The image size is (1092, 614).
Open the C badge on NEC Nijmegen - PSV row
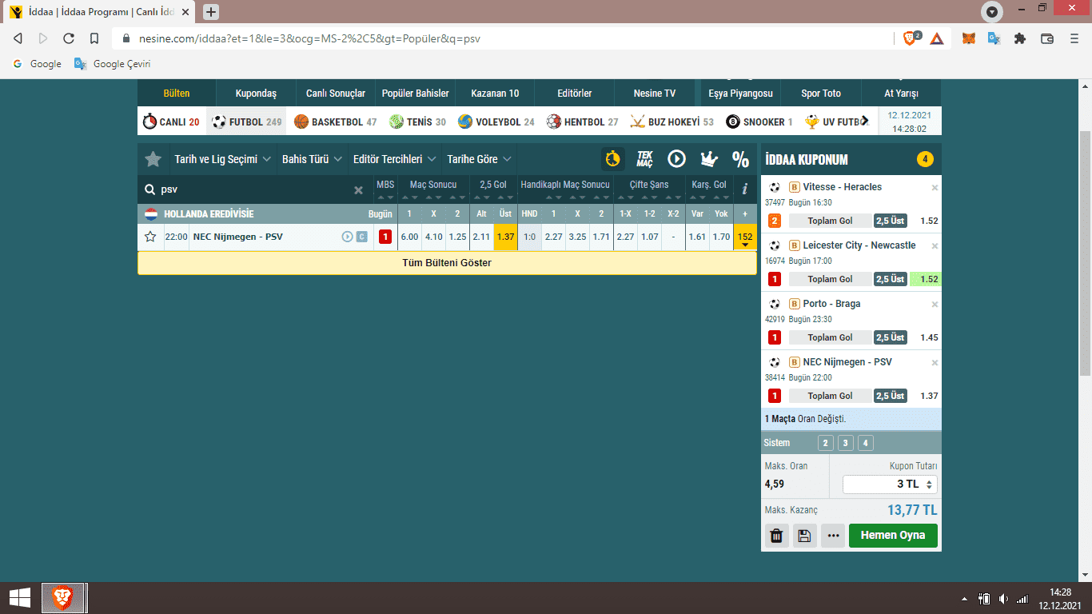361,237
